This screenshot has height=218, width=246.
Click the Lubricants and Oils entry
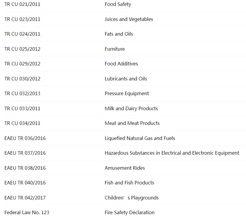(x=126, y=79)
